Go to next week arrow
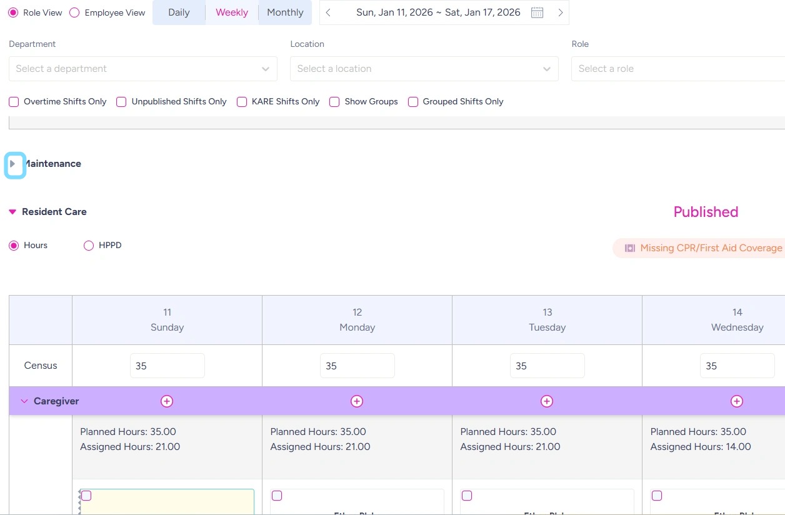The width and height of the screenshot is (785, 515). [560, 12]
